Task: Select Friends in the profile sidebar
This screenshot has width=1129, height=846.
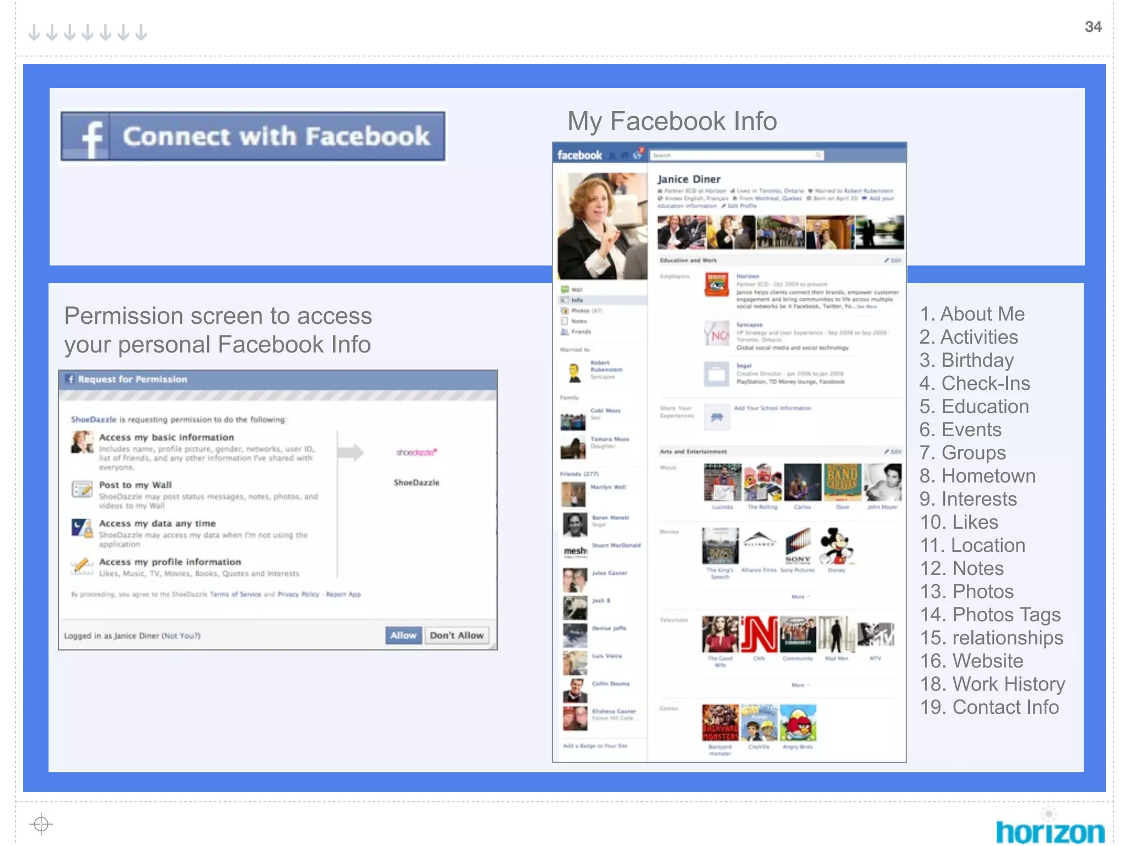Action: 576,332
